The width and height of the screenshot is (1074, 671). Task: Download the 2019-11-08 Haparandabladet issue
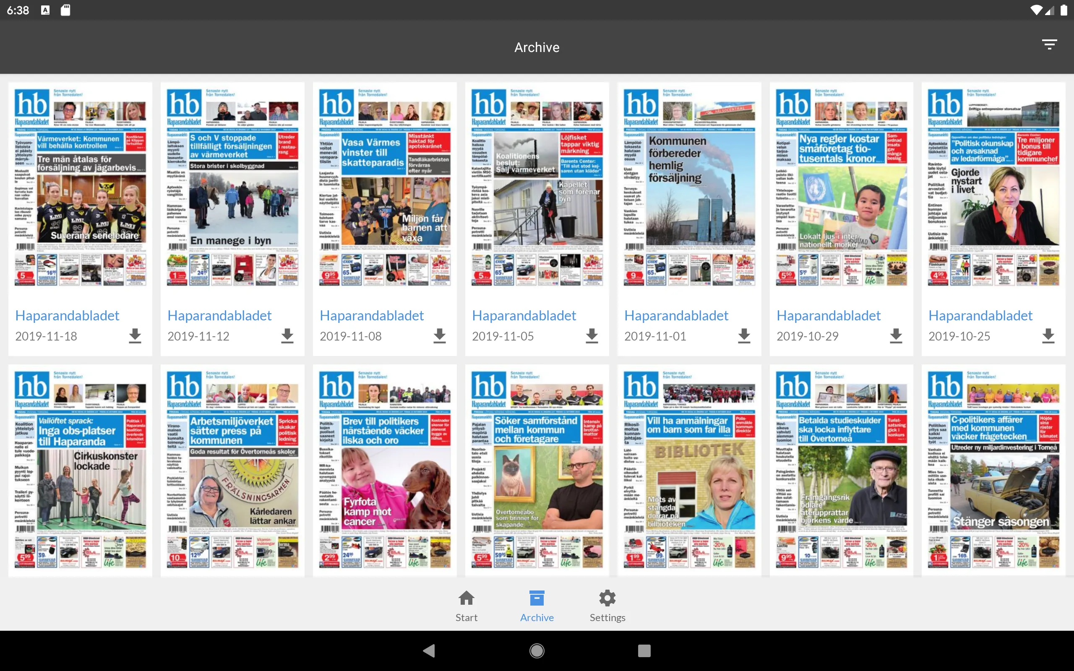(439, 336)
